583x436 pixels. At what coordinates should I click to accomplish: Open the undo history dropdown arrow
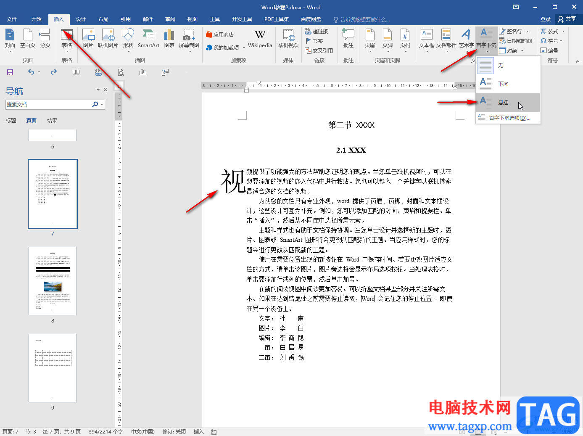(39, 72)
